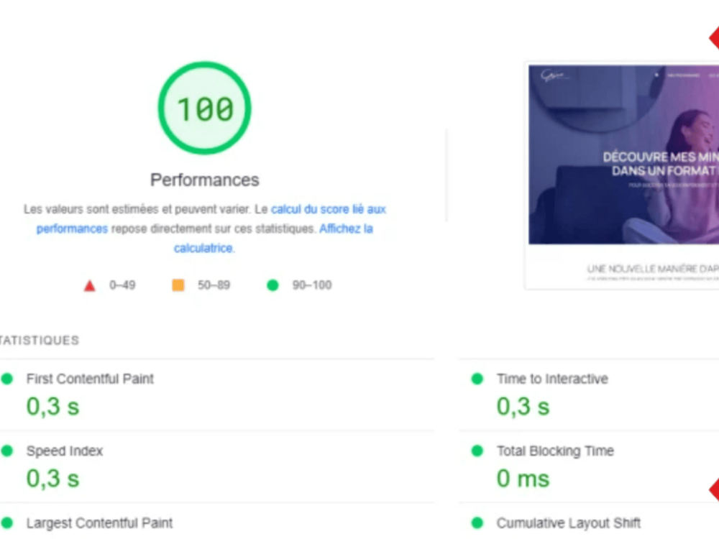
Task: Select the 'Speed Index' label
Action: [x=65, y=451]
